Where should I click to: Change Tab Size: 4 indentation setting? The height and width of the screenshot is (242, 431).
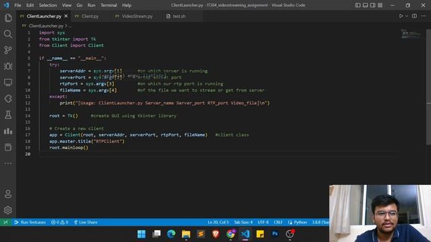point(243,223)
